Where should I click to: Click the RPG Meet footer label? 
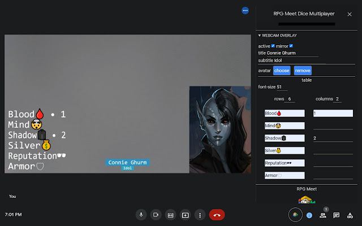[x=307, y=189]
